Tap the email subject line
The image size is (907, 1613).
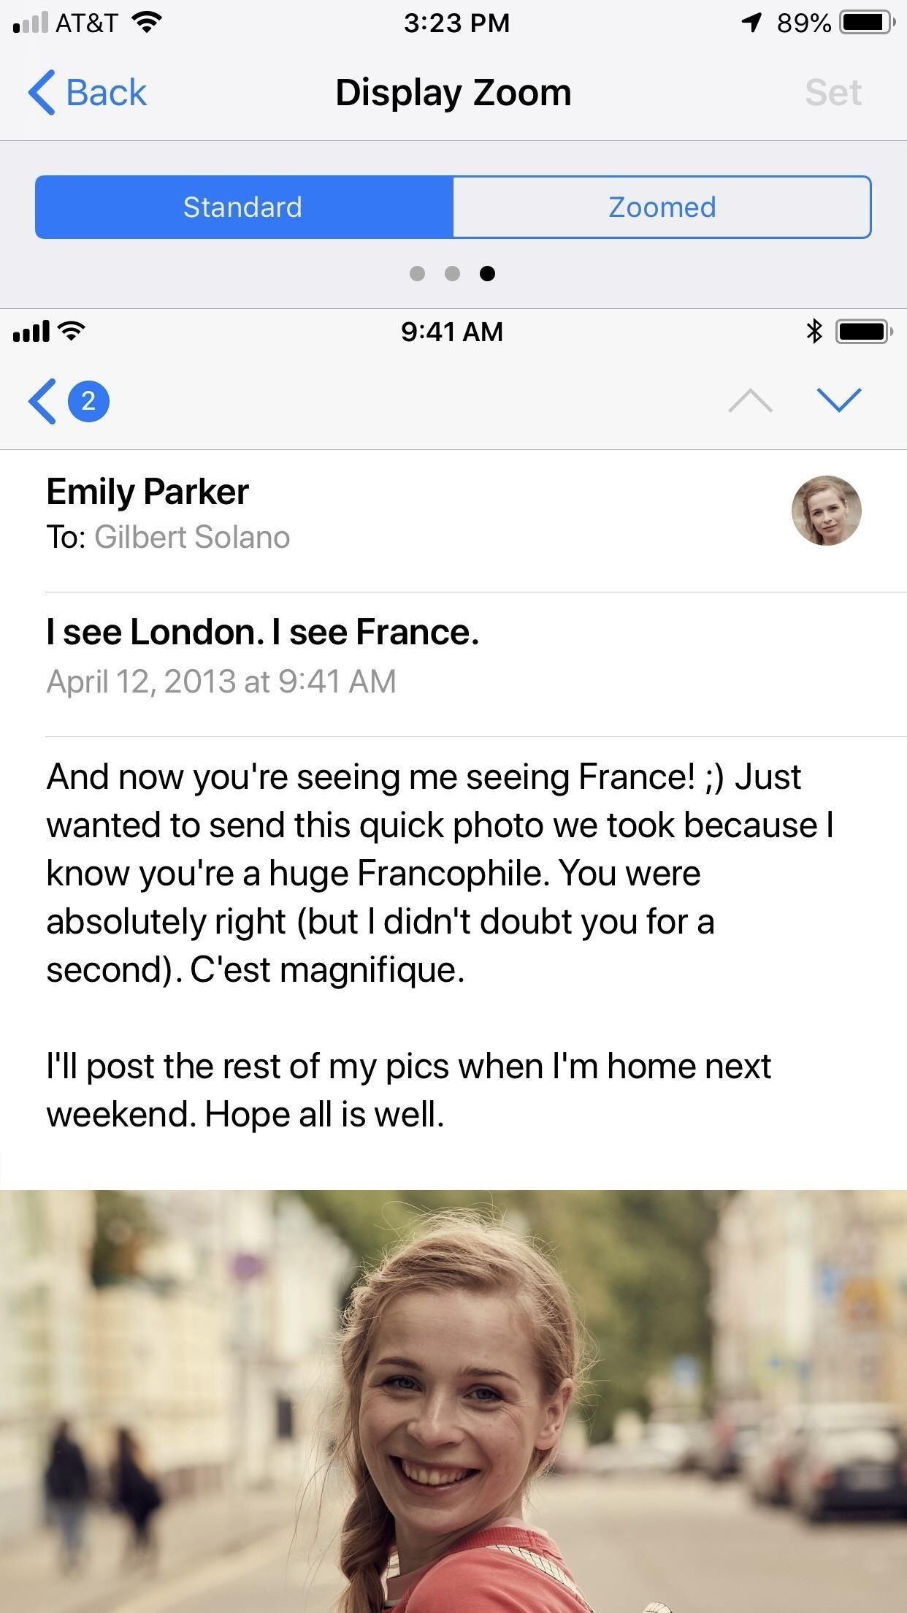pyautogui.click(x=263, y=633)
